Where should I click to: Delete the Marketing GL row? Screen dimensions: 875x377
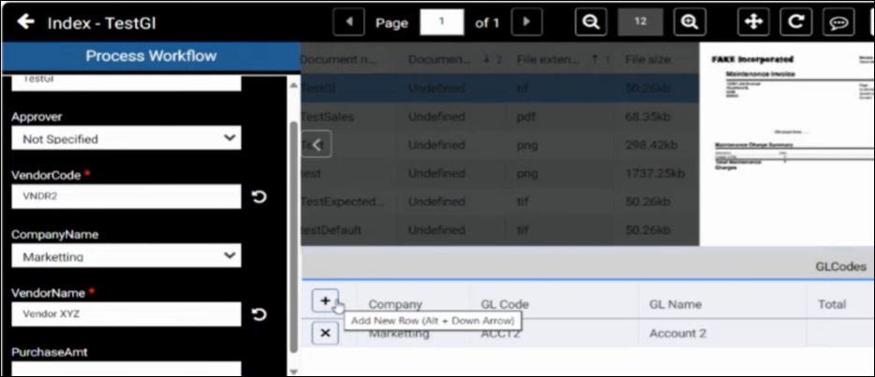325,333
